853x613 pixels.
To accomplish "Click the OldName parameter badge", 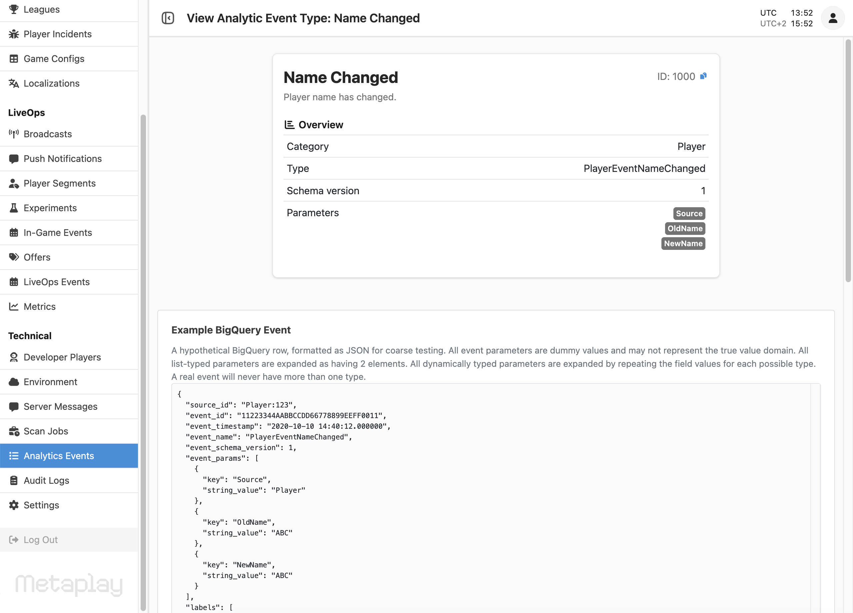I will (684, 228).
